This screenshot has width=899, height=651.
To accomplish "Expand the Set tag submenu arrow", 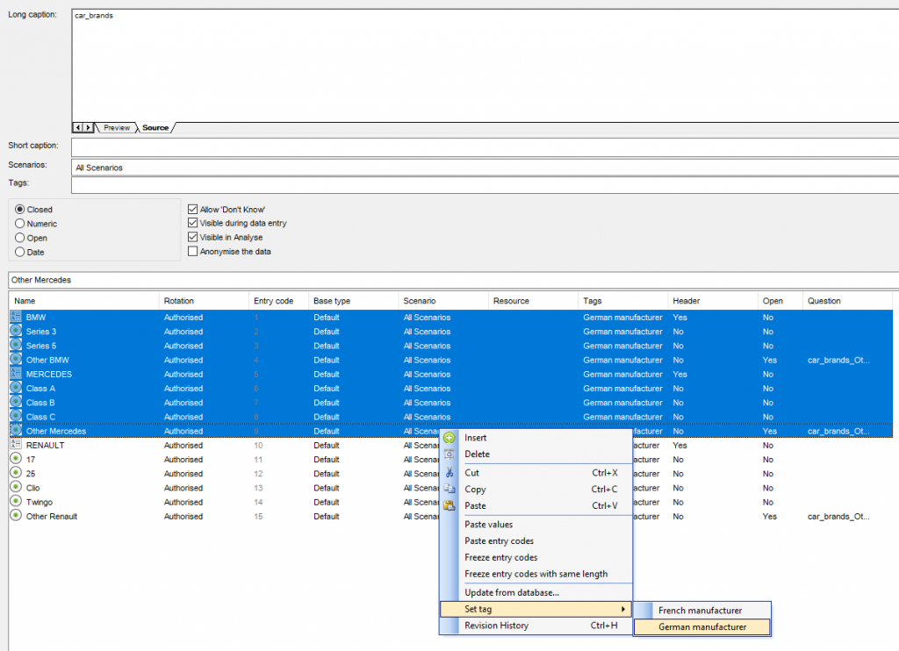I will coord(623,609).
